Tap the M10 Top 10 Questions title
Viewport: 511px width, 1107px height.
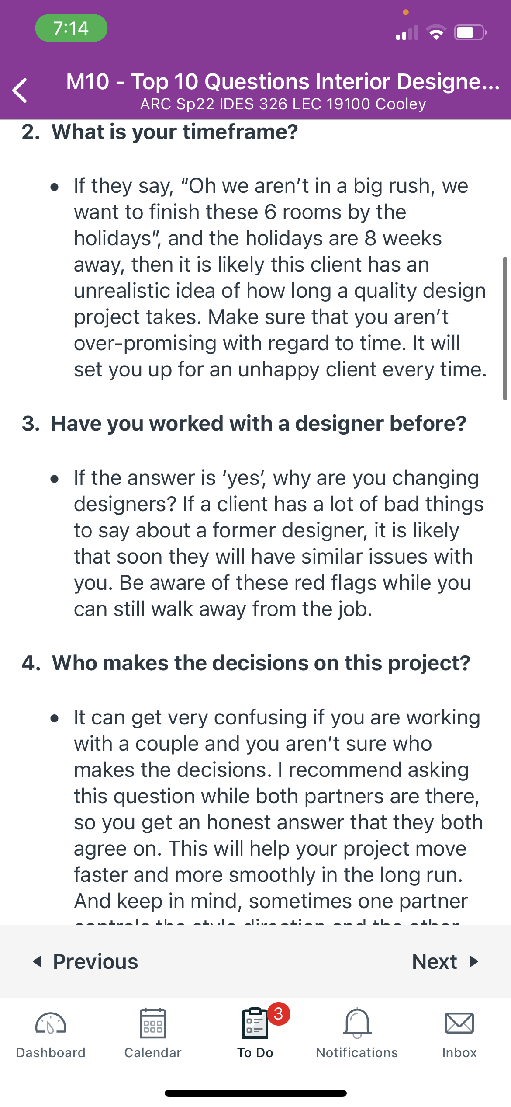click(x=283, y=81)
